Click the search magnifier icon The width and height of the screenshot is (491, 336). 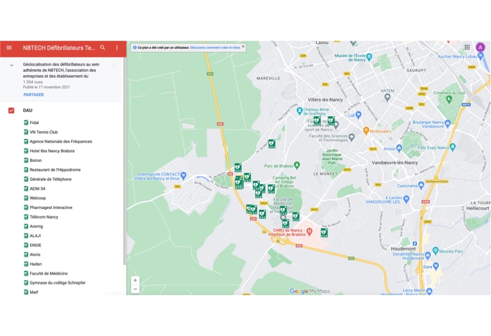coord(102,48)
